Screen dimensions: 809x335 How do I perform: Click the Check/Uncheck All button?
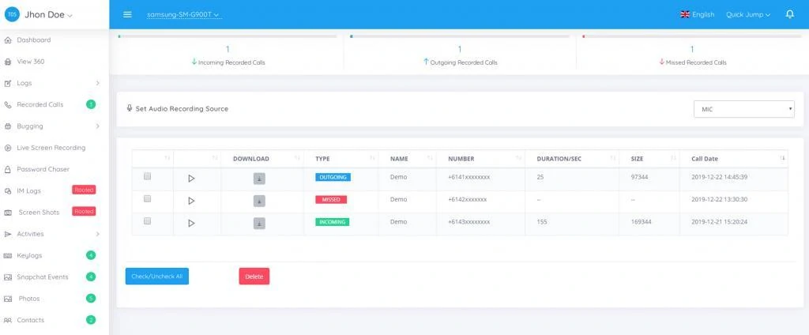[156, 277]
